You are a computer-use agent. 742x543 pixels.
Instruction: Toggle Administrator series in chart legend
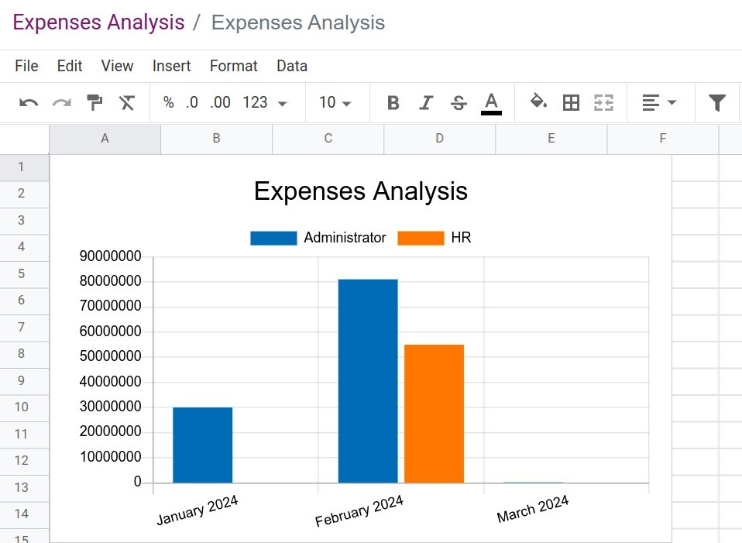coord(318,238)
